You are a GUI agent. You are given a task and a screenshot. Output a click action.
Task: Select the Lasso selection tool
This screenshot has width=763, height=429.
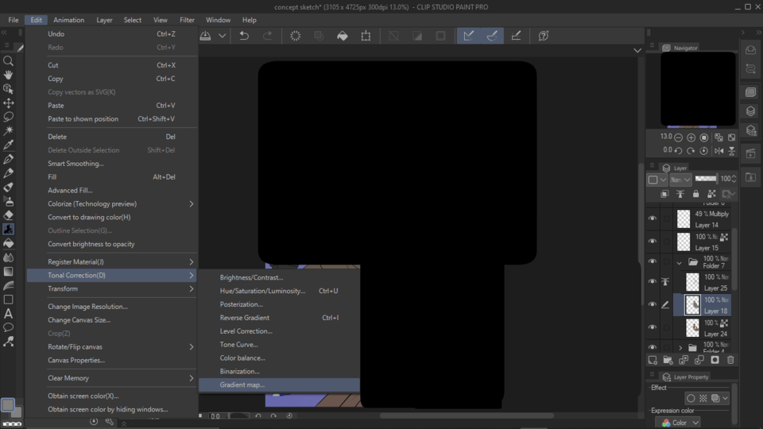9,117
